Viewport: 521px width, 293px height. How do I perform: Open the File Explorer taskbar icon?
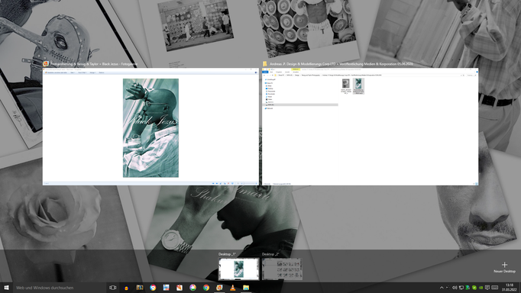[246, 288]
